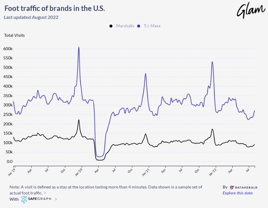The image size is (268, 208).
Task: Click the Jan '20 x-axis label
Action: [79, 171]
